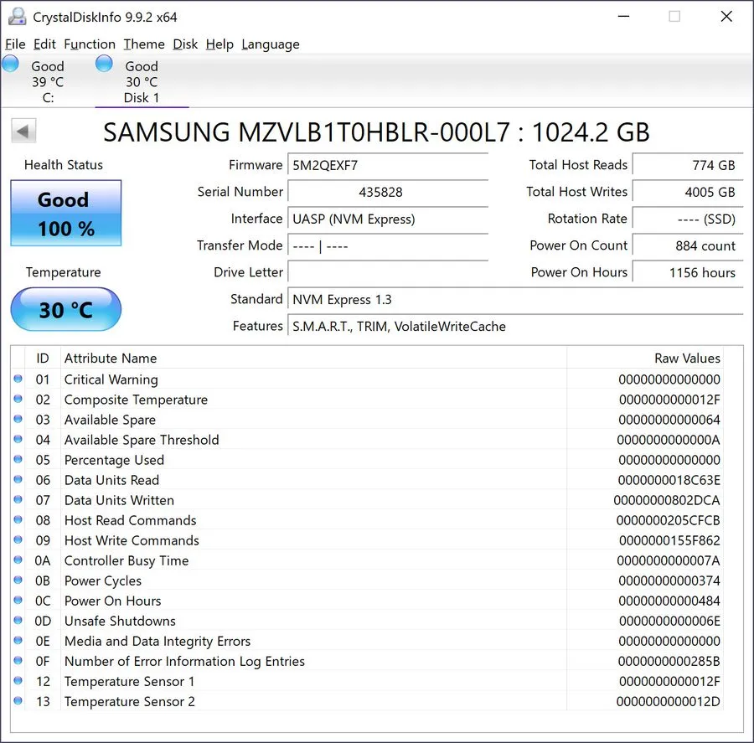Click status dot of Data Units Written row
The width and height of the screenshot is (754, 743).
pos(18,500)
